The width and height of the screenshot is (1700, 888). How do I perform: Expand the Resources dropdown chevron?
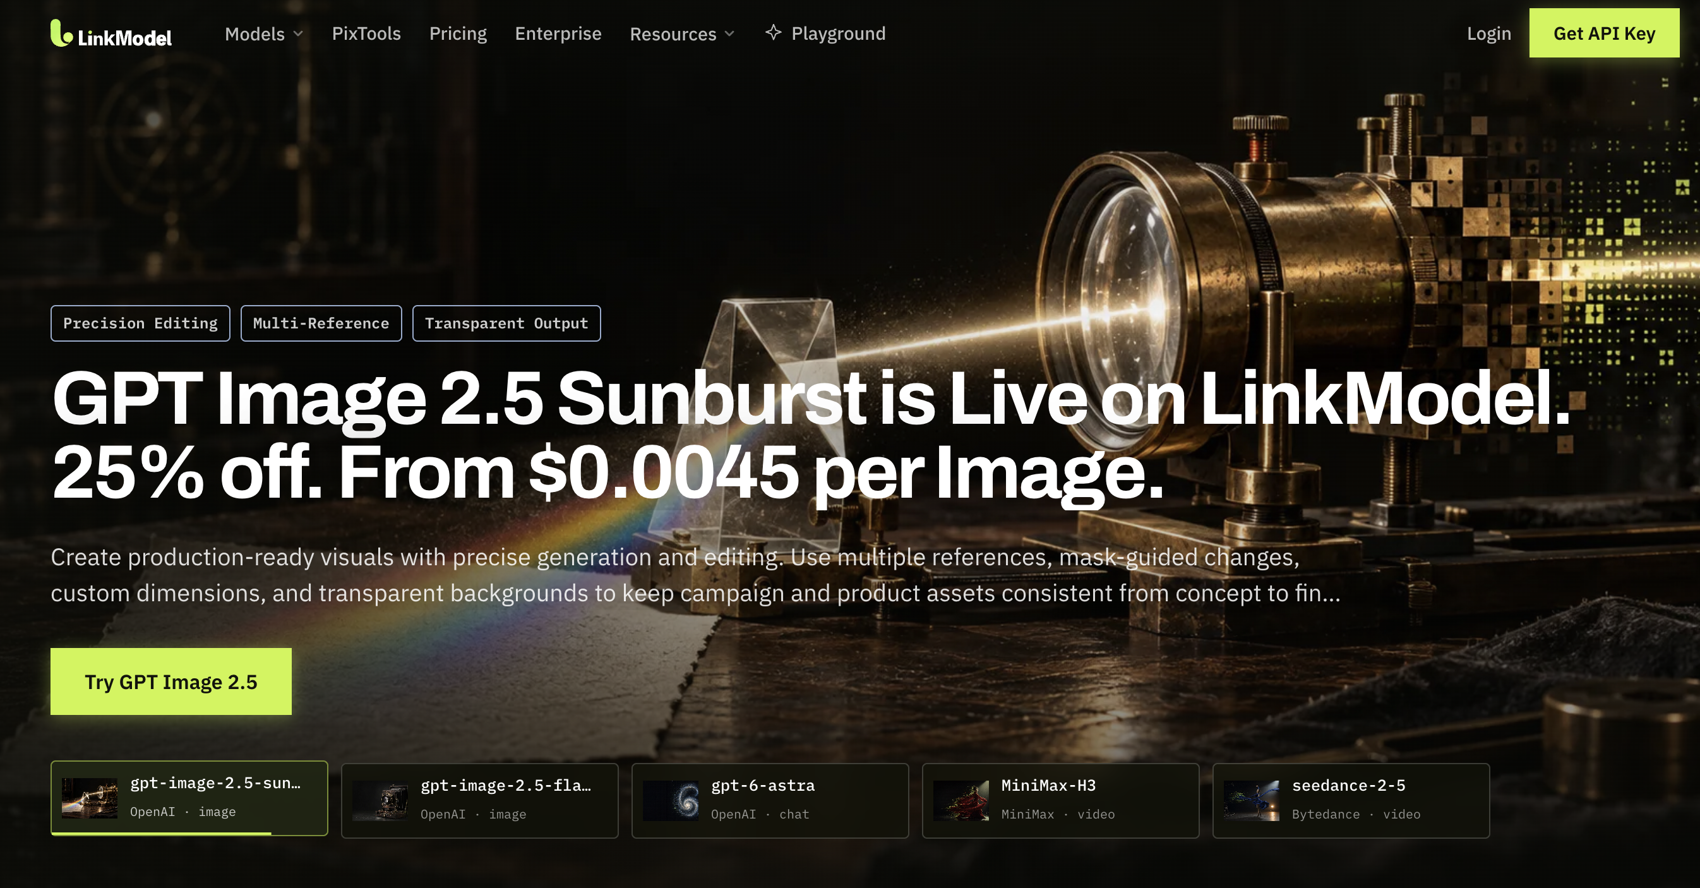pyautogui.click(x=729, y=33)
